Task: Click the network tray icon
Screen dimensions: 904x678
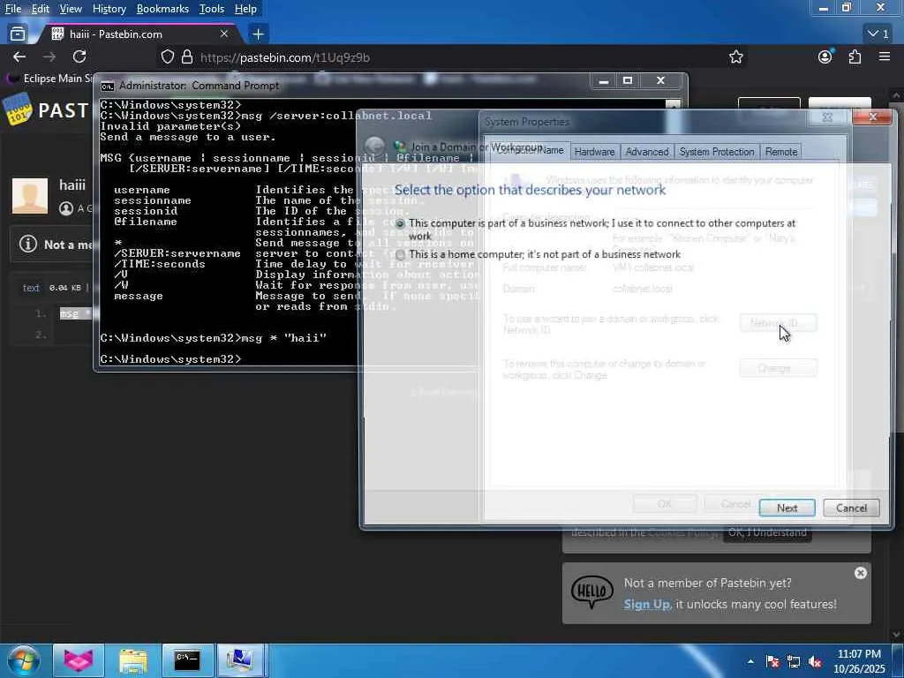Action: (x=794, y=662)
